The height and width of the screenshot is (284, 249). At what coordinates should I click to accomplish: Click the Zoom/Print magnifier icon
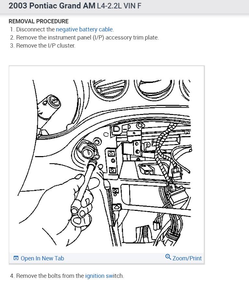pos(168,257)
